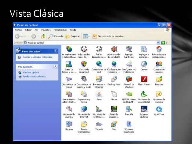Open Opciones de carpeta icon
This screenshot has width=192, height=144.
point(159,94)
